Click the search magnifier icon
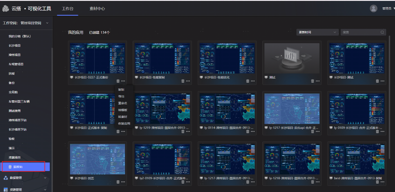The height and width of the screenshot is (192, 395). click(382, 32)
